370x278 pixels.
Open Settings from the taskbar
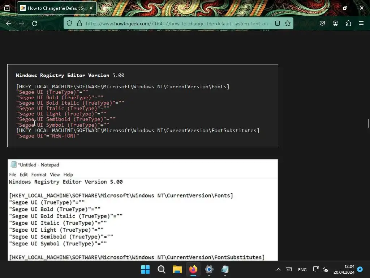pyautogui.click(x=209, y=269)
